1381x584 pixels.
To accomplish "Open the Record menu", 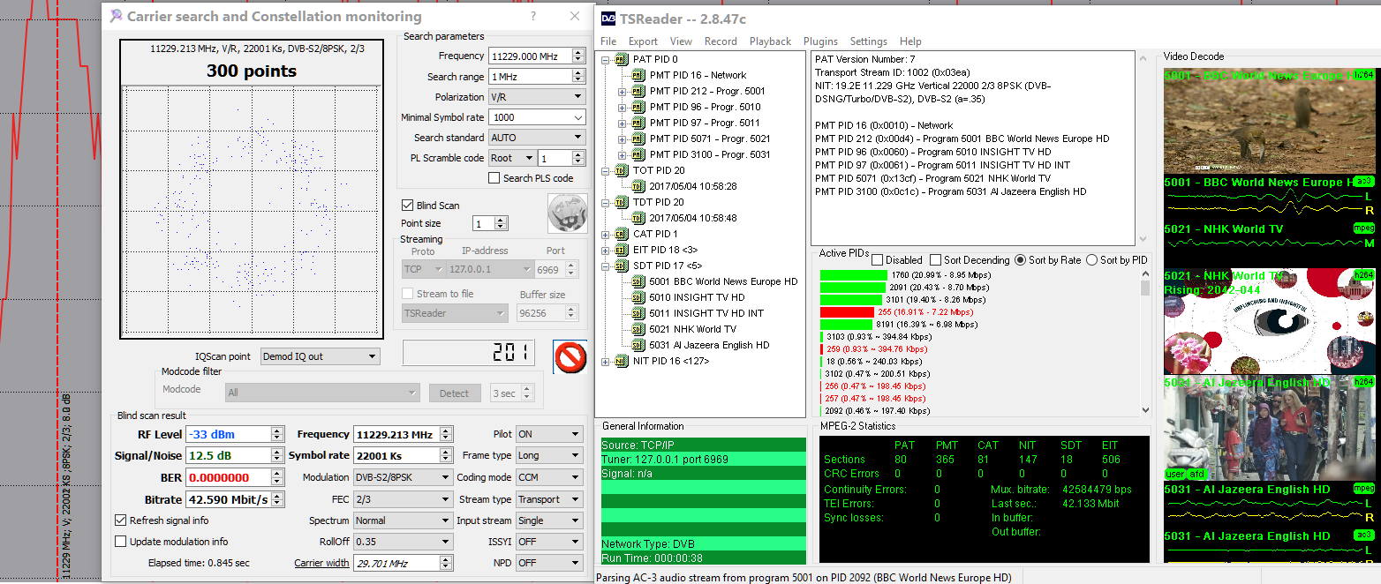I will tap(721, 41).
